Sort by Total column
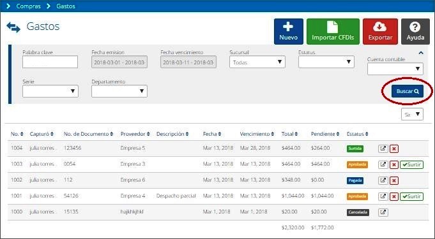Image resolution: width=435 pixels, height=239 pixels. (289, 134)
